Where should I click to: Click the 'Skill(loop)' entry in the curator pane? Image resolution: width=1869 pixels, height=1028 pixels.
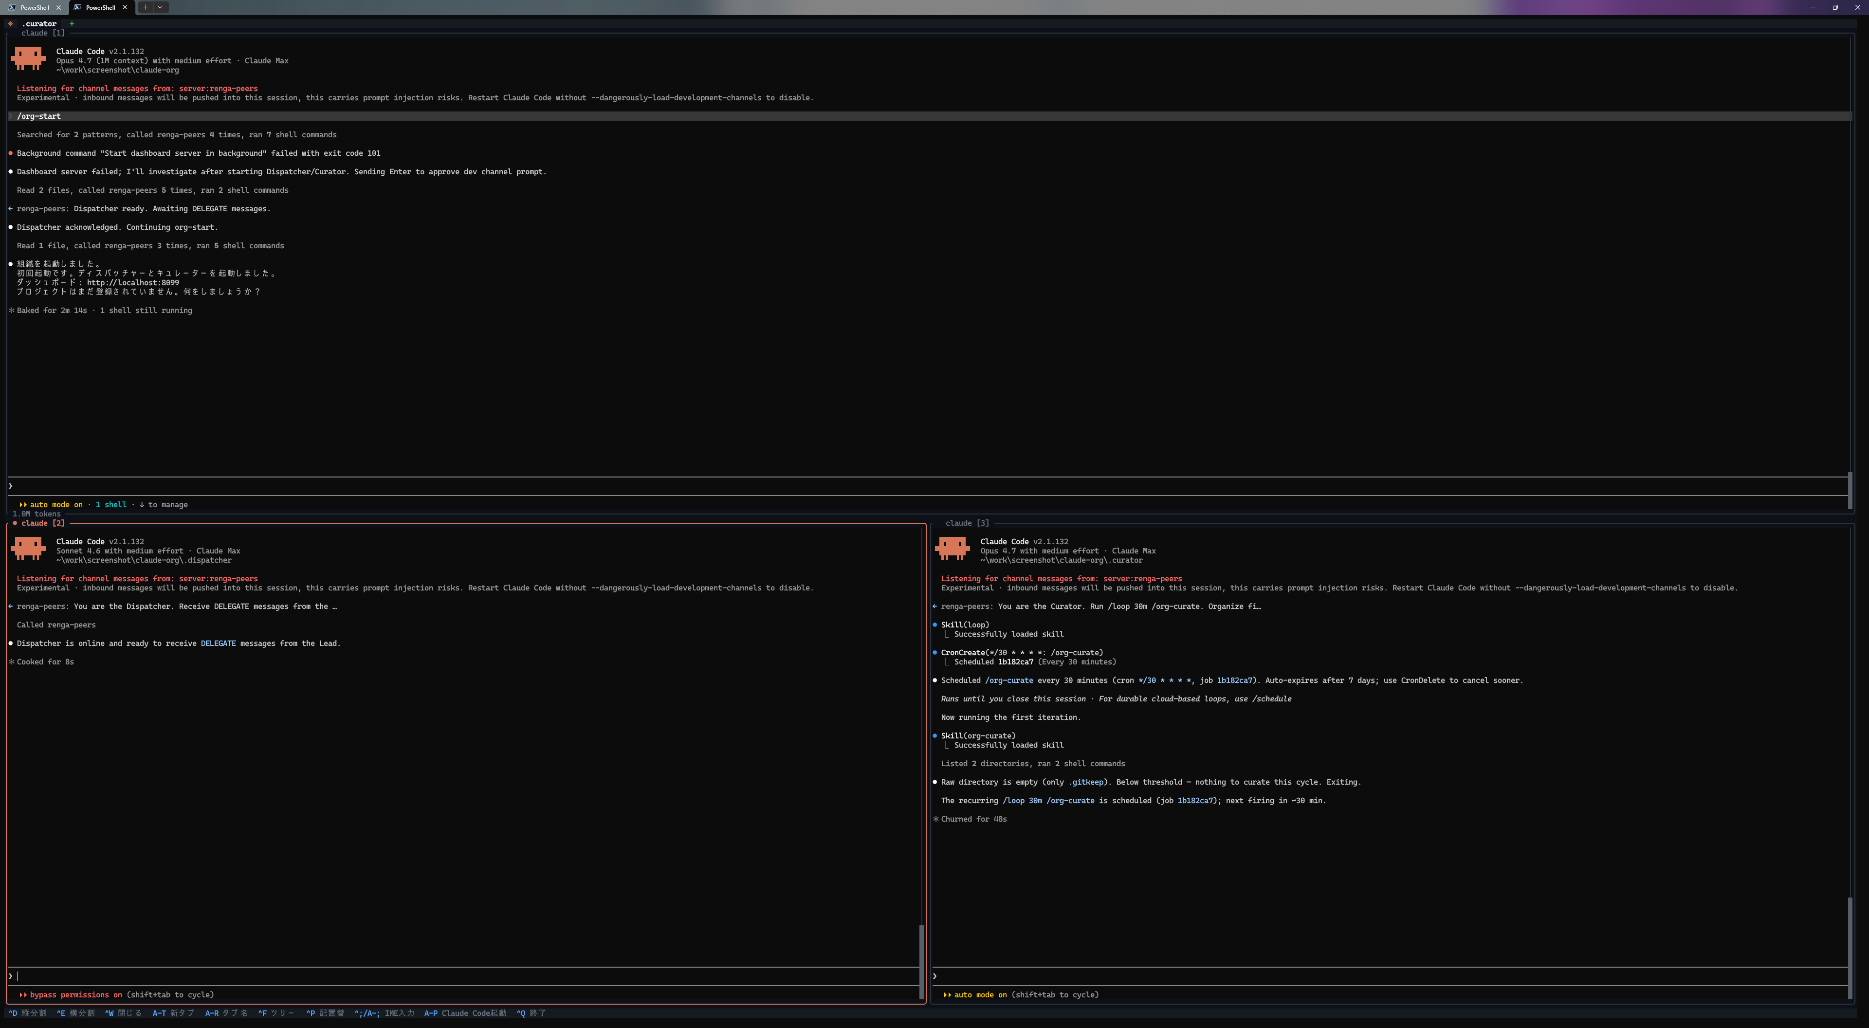[x=965, y=625]
